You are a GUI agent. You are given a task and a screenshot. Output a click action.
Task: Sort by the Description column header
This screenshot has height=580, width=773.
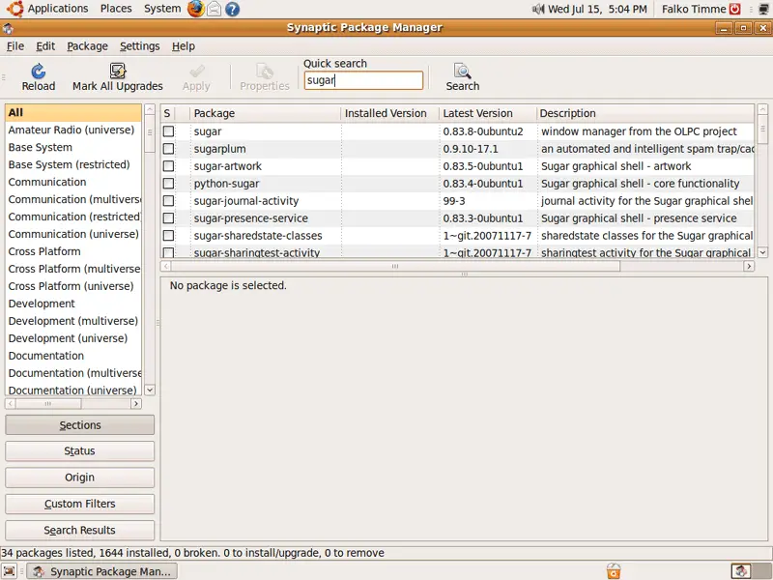tap(644, 113)
